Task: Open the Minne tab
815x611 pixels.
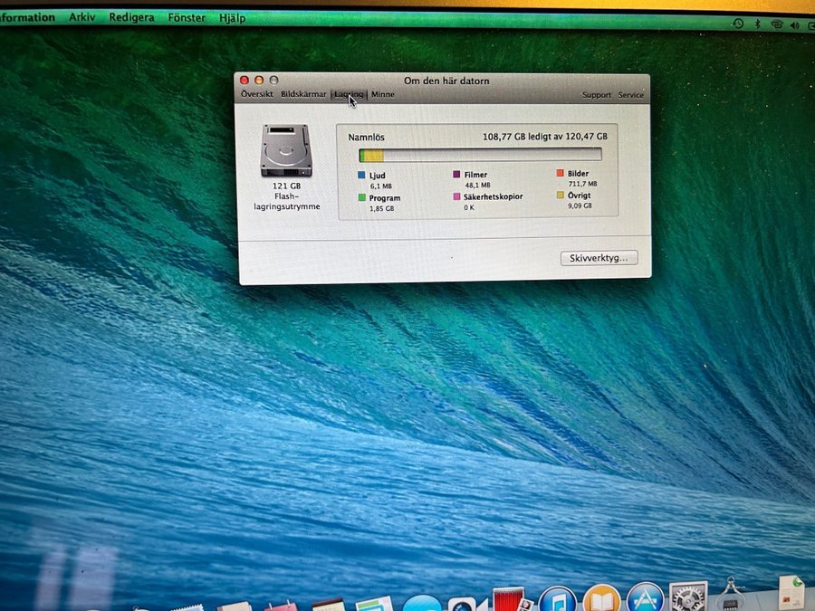Action: coord(382,94)
